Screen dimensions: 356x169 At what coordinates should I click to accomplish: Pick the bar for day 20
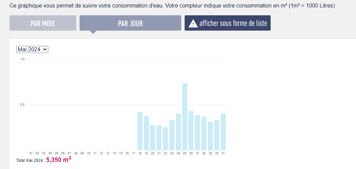coord(153,137)
